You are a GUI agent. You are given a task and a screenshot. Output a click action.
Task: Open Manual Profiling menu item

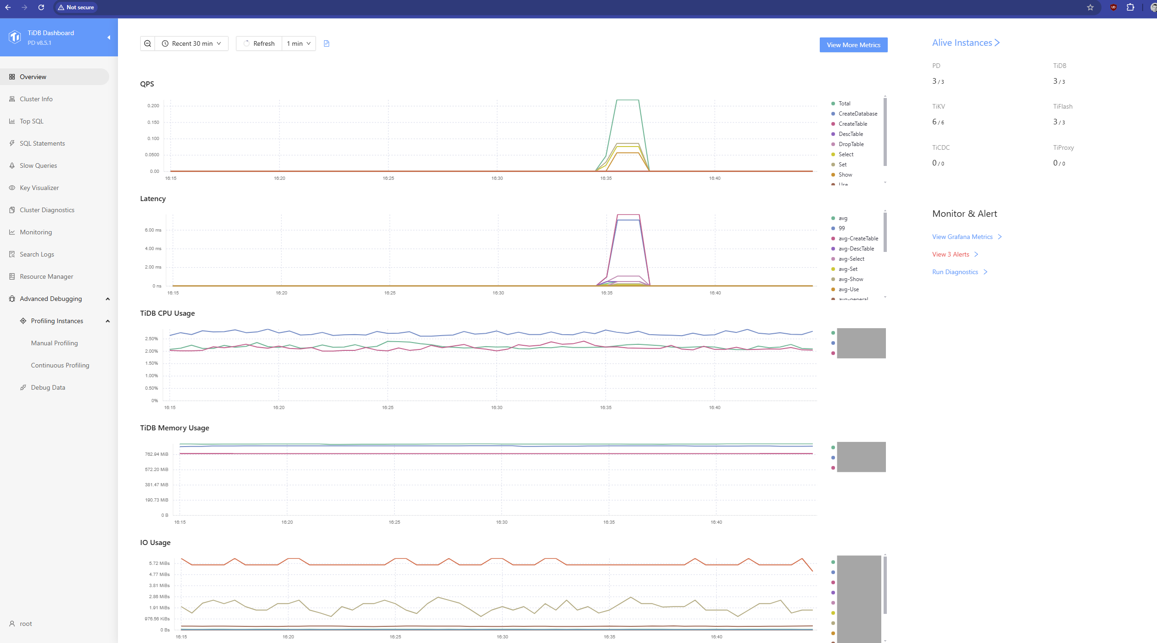coord(55,343)
